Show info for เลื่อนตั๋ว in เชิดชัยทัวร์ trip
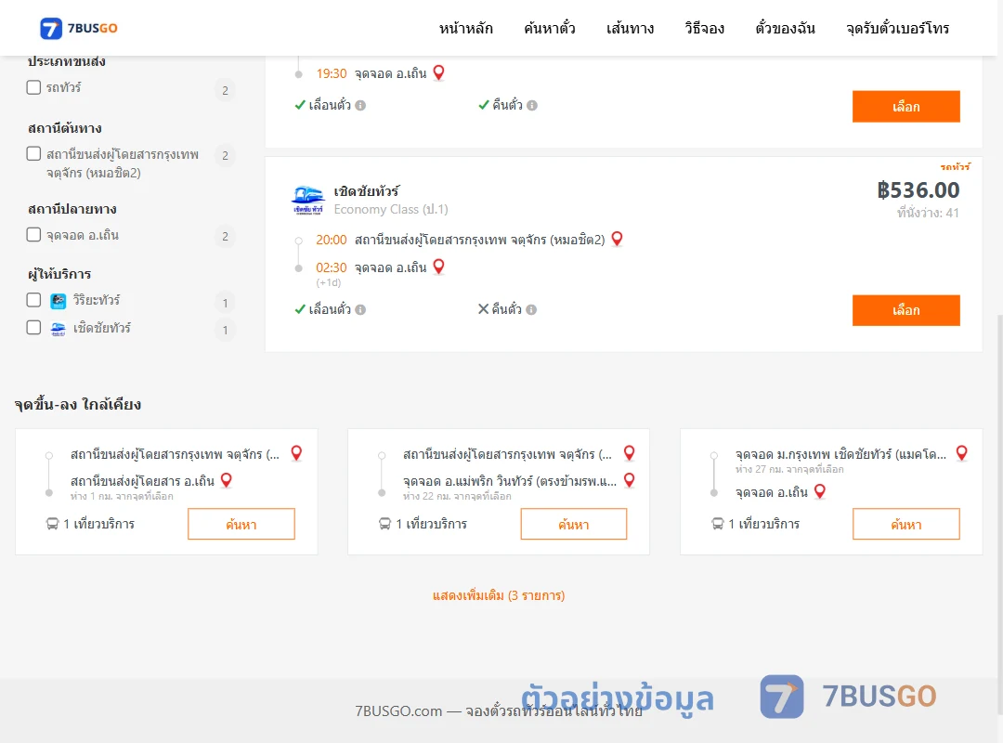Viewport: 1003px width, 743px height. click(360, 310)
